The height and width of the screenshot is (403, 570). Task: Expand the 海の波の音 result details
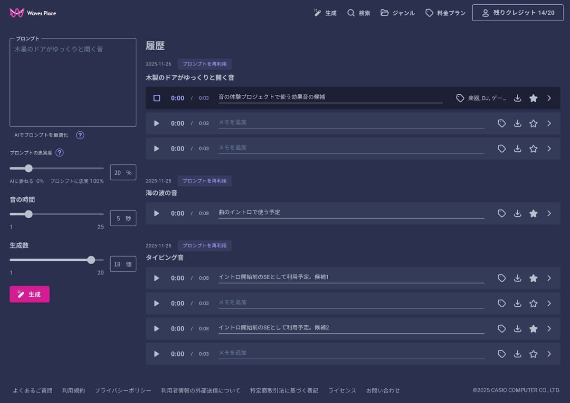[549, 213]
